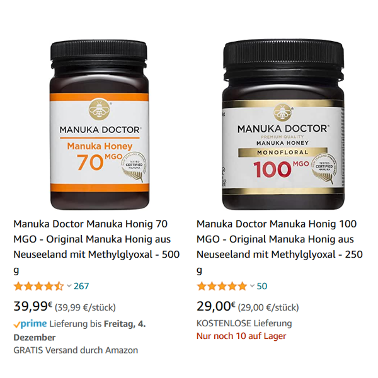
Task: Open the 267 reviews link
Action: [x=81, y=286]
